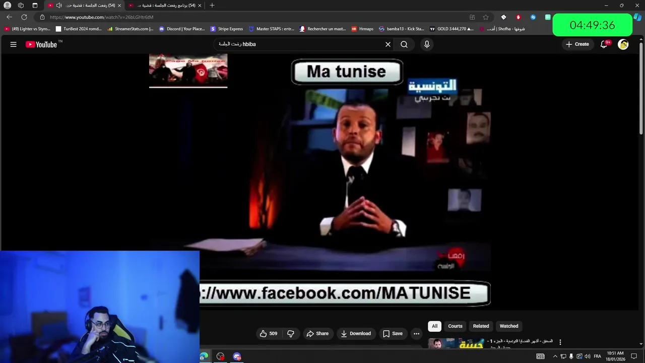Screen dimensions: 645x363
Task: Select the Related filter chip
Action: point(481,326)
